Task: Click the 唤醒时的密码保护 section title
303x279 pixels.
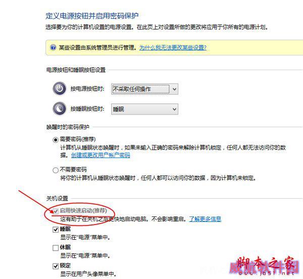Action: click(x=68, y=127)
